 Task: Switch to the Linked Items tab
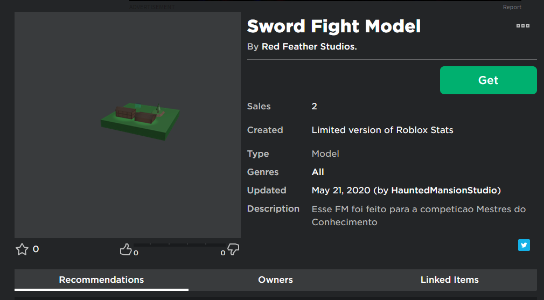click(450, 280)
